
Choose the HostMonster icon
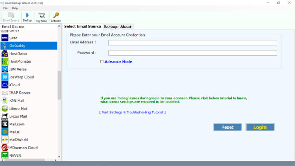[5, 61]
